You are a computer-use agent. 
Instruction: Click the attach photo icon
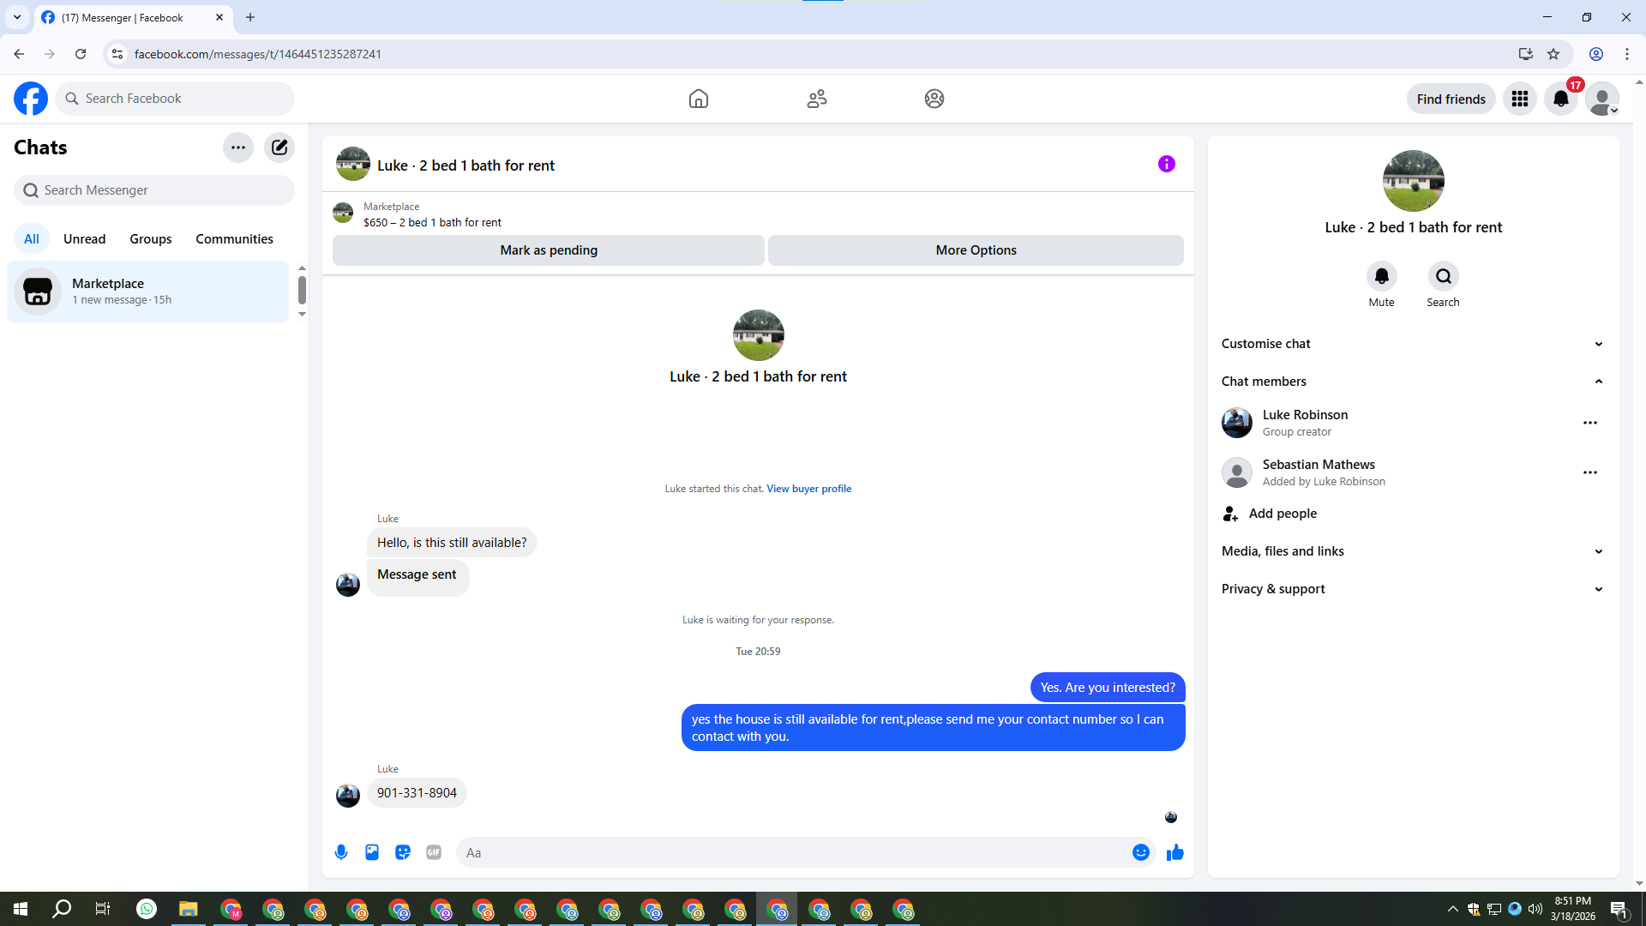click(372, 852)
